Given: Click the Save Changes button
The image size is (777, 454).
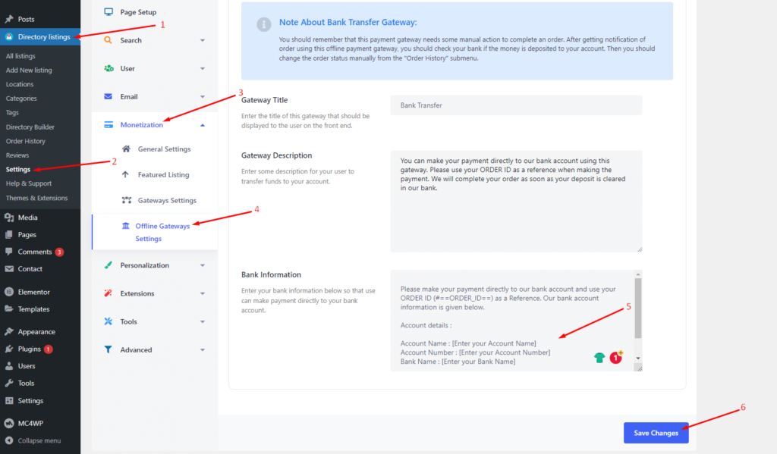Looking at the screenshot, I should (656, 432).
